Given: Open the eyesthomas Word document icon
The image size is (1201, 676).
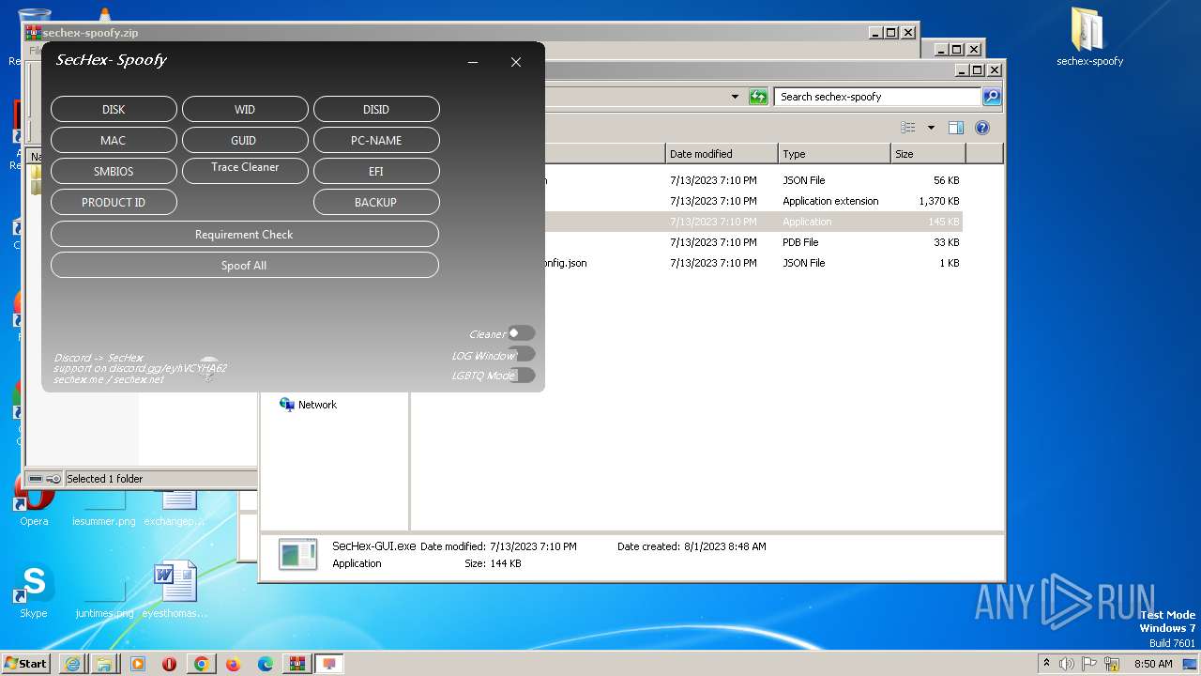Looking at the screenshot, I should 175,591.
